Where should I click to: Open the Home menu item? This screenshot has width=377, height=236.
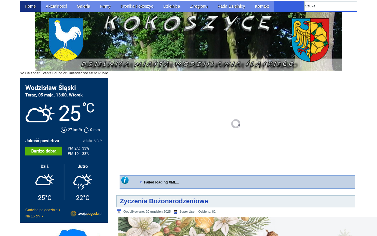tap(30, 6)
